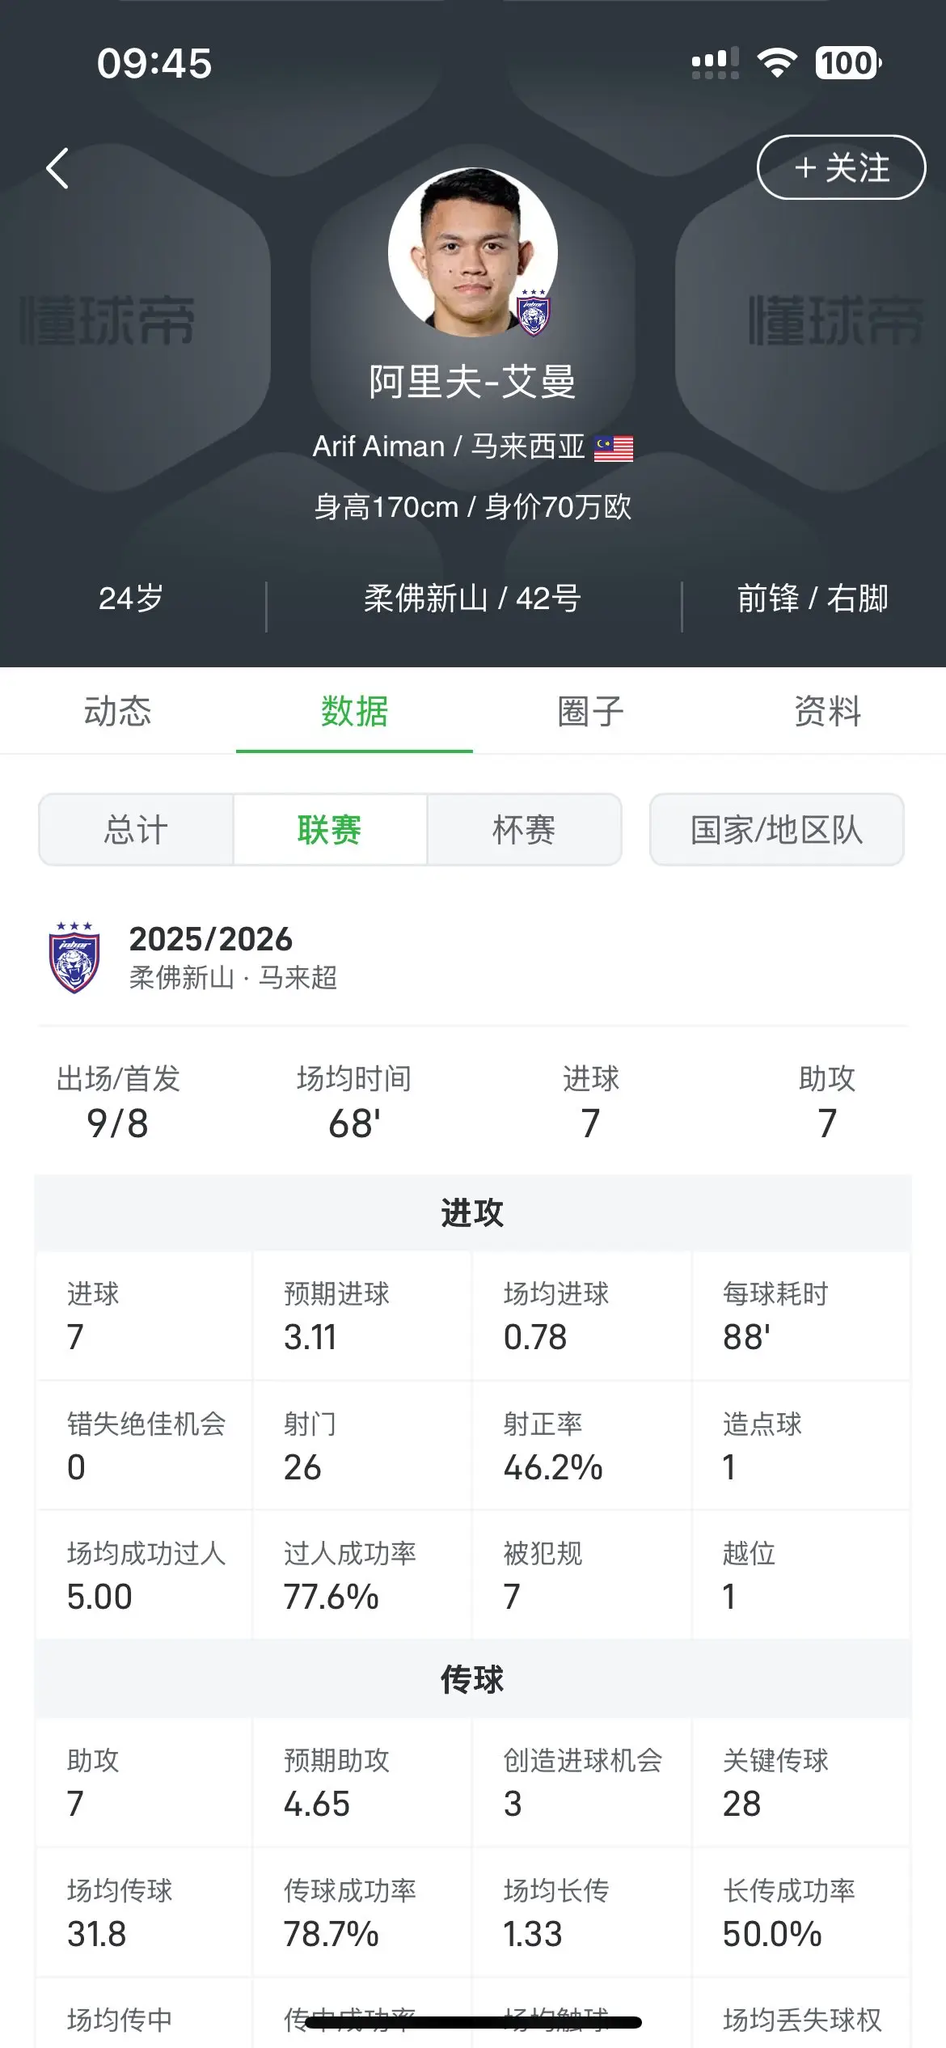
Task: Switch to the 圈子 tab
Action: (591, 711)
